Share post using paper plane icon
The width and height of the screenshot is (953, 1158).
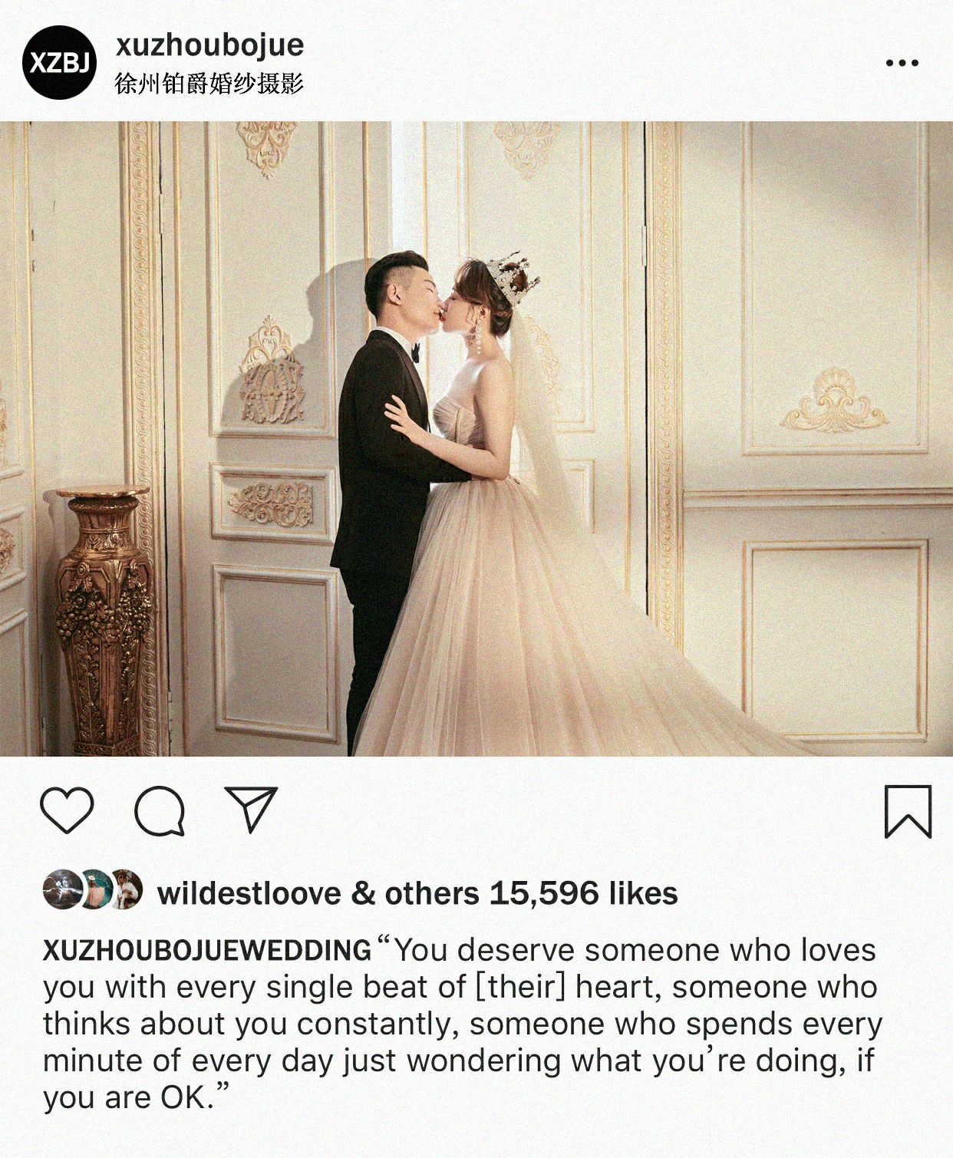pos(251,809)
